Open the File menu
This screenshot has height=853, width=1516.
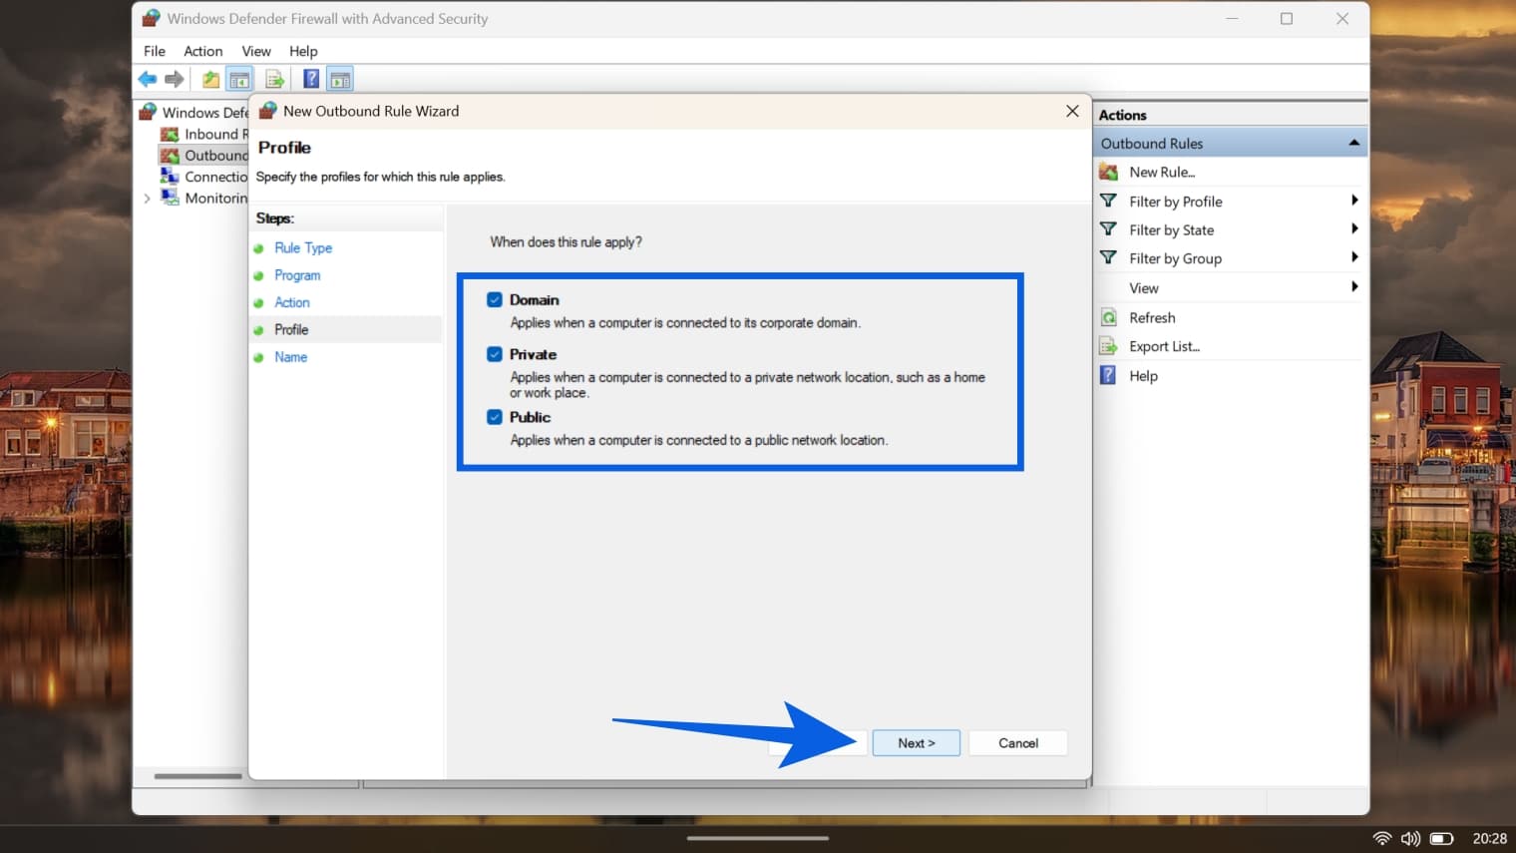click(x=155, y=51)
